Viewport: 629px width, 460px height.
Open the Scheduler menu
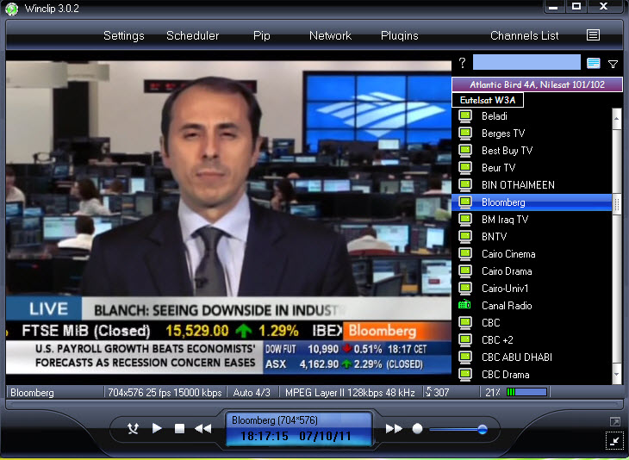pyautogui.click(x=192, y=35)
